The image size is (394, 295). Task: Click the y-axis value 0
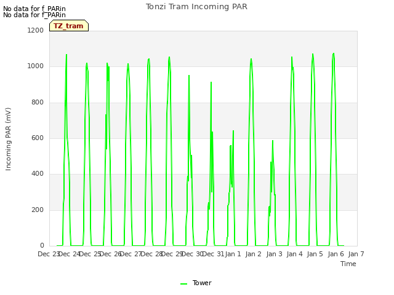click(42, 245)
